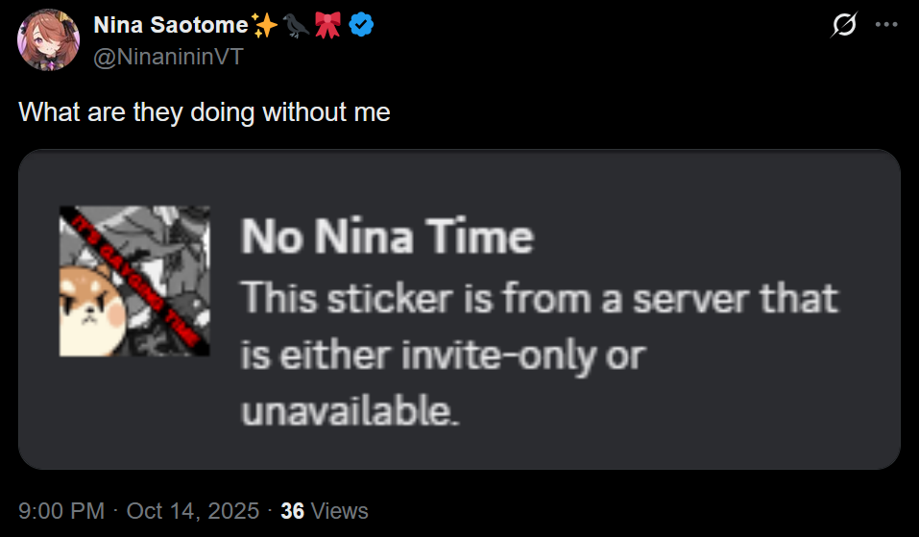Open the embedded Discord sticker image

coord(459,309)
